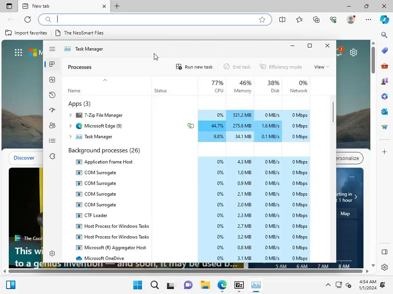Open Edge tab actions menu icon
The width and height of the screenshot is (393, 294).
pos(9,6)
